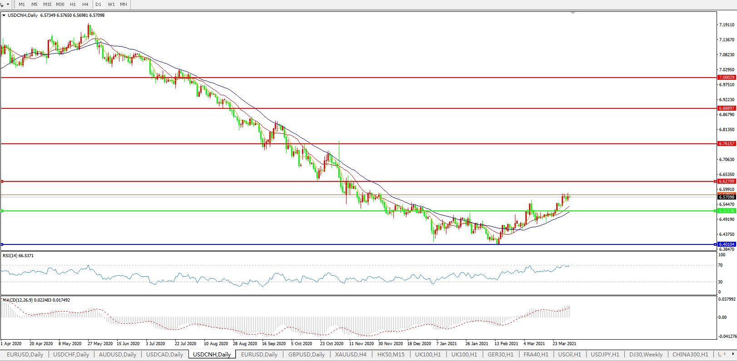
Task: Select the green 6.52138 line right handle
Action: coord(715,211)
